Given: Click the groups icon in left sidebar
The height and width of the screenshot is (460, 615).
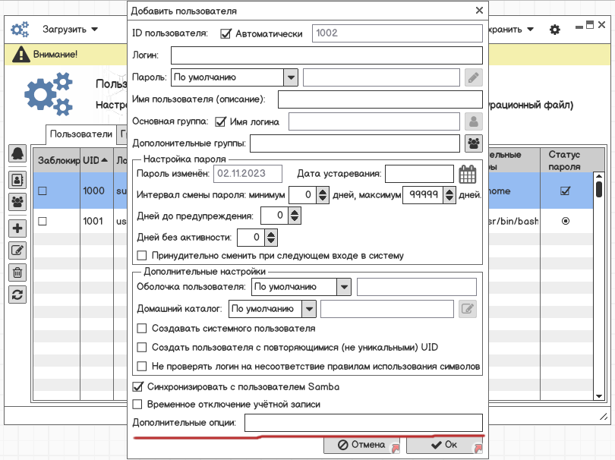Looking at the screenshot, I should [17, 202].
